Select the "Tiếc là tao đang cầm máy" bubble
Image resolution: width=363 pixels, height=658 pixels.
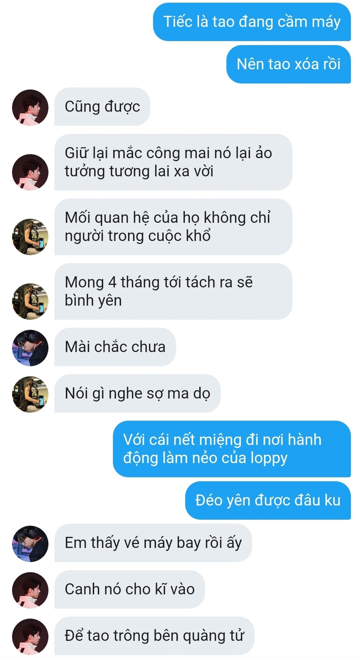(252, 22)
